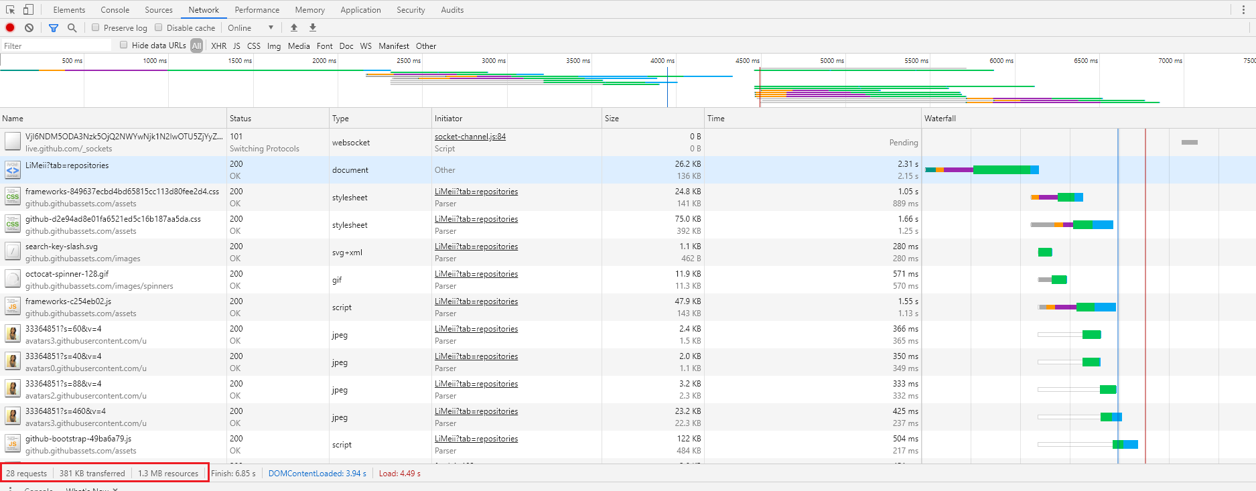Click avatar thumbnail for 33364851?s=88&v=4
Screen dimensions: 1256x491
(13, 389)
